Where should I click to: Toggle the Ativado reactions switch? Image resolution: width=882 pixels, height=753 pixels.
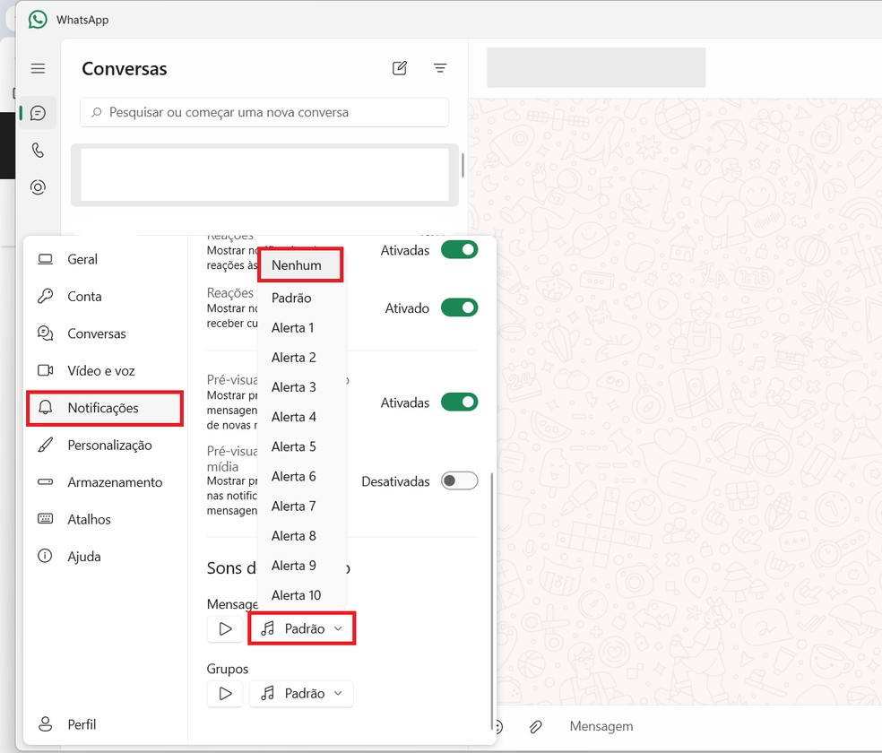(x=460, y=307)
